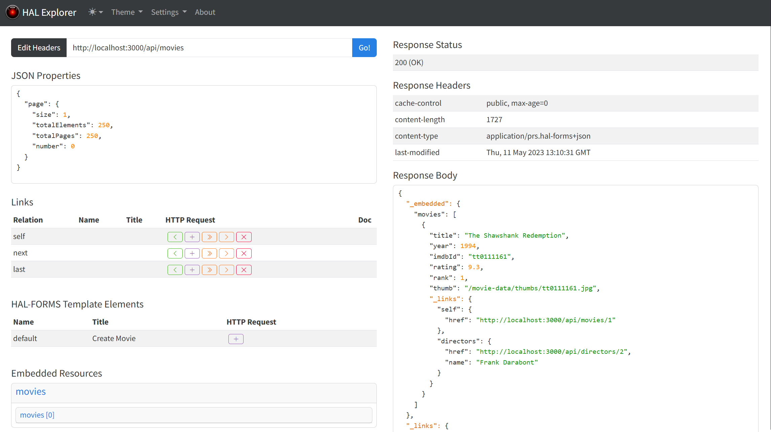The image size is (771, 432).
Task: Click purple POST button for last link
Action: click(x=192, y=270)
